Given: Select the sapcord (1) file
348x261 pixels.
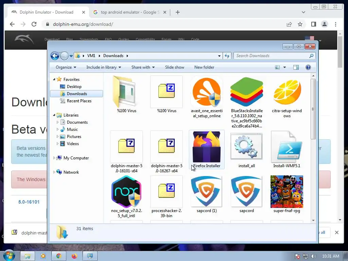Looking at the screenshot, I should pyautogui.click(x=207, y=194).
